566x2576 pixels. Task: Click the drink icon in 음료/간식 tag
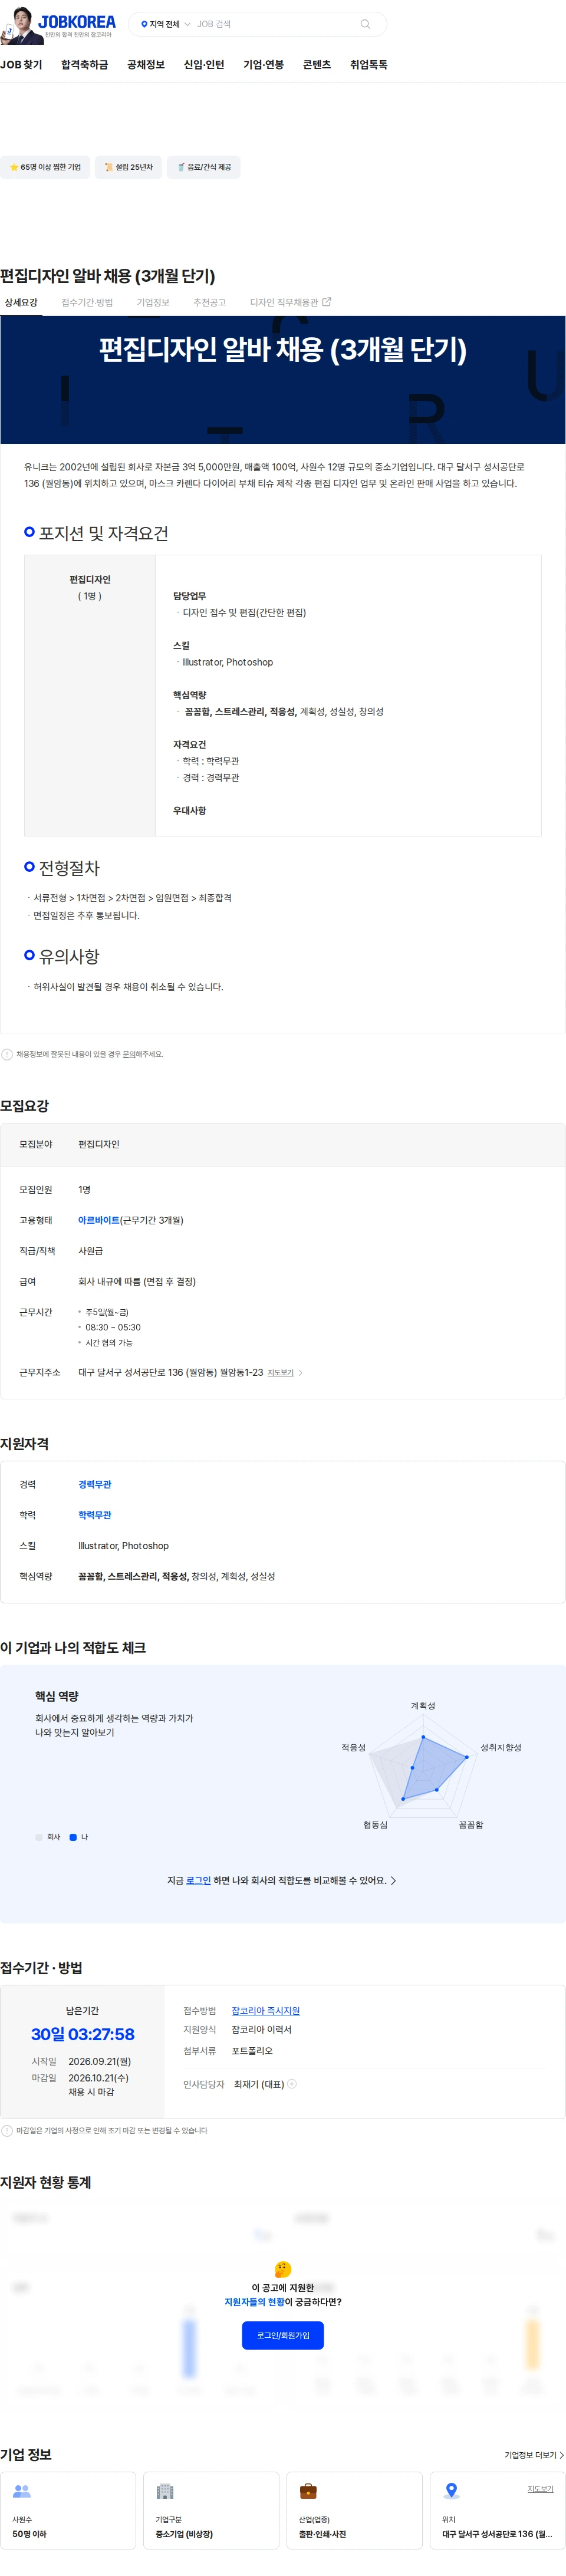181,167
